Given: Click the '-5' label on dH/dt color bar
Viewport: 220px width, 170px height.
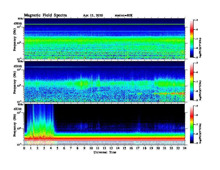Looking at the screenshot, I should (196, 20).
